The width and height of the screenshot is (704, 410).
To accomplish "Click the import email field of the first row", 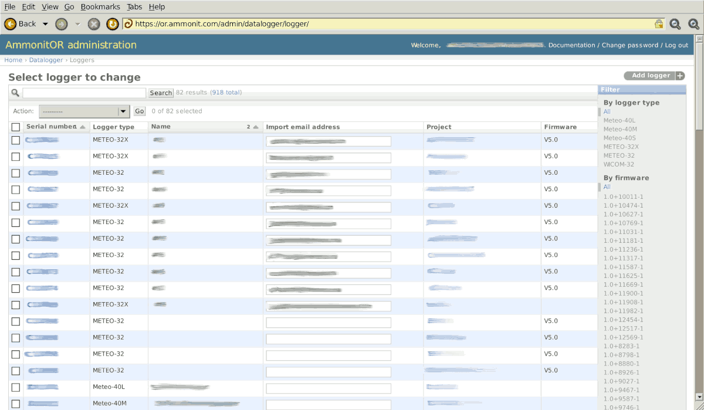I will (328, 141).
